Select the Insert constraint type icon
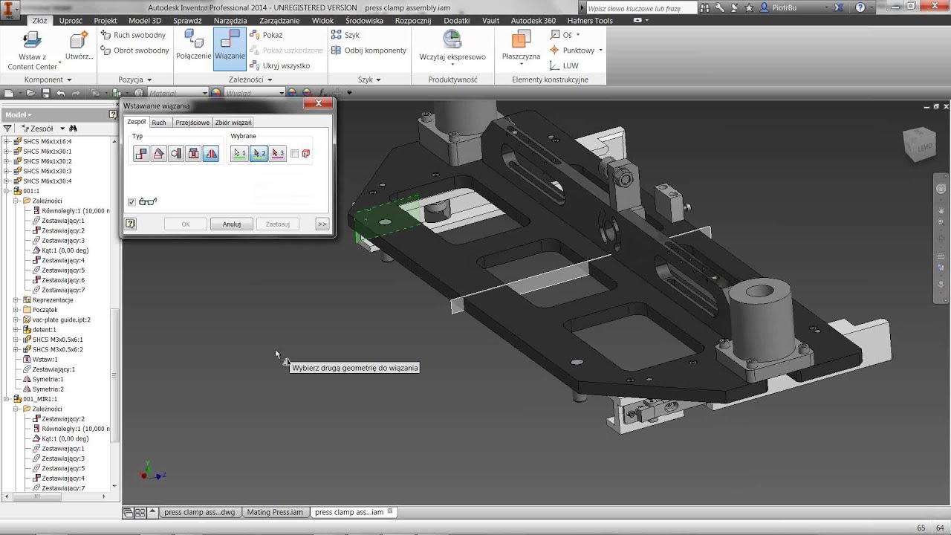Viewport: 951px width, 535px height. [193, 154]
